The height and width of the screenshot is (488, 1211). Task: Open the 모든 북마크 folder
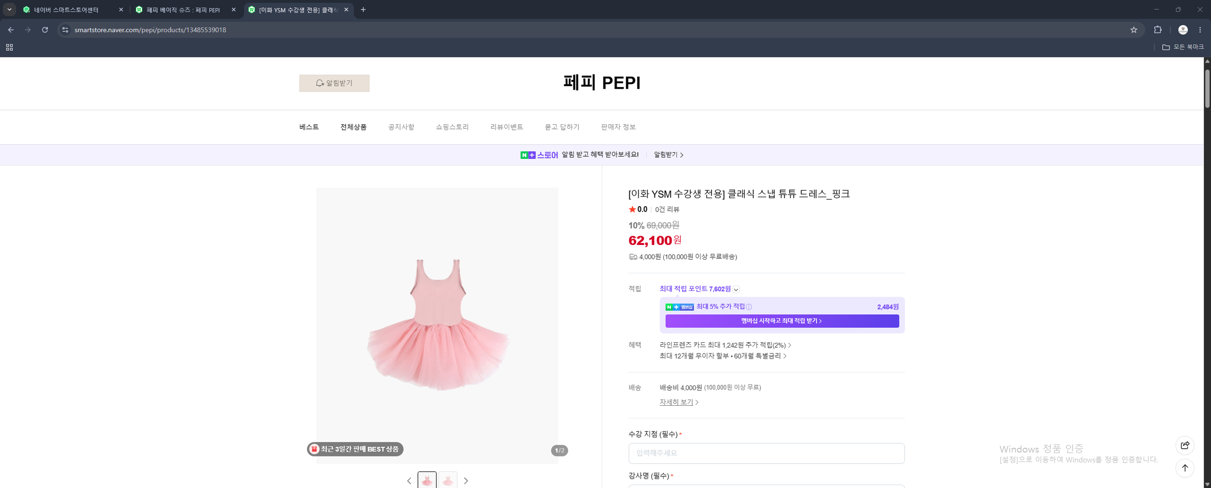coord(1183,47)
